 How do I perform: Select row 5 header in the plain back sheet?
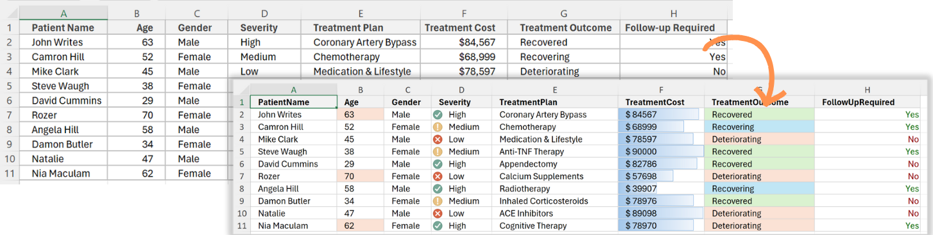9,86
